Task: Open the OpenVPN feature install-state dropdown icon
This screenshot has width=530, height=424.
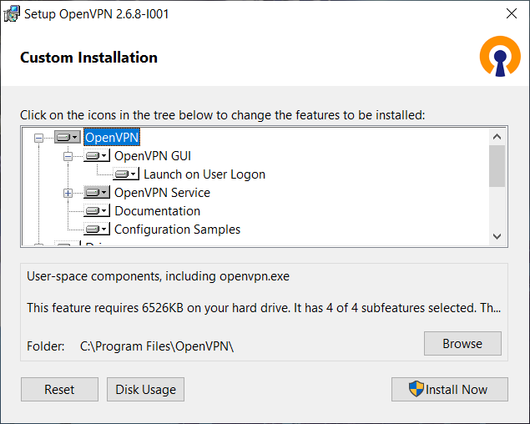Action: click(x=68, y=137)
